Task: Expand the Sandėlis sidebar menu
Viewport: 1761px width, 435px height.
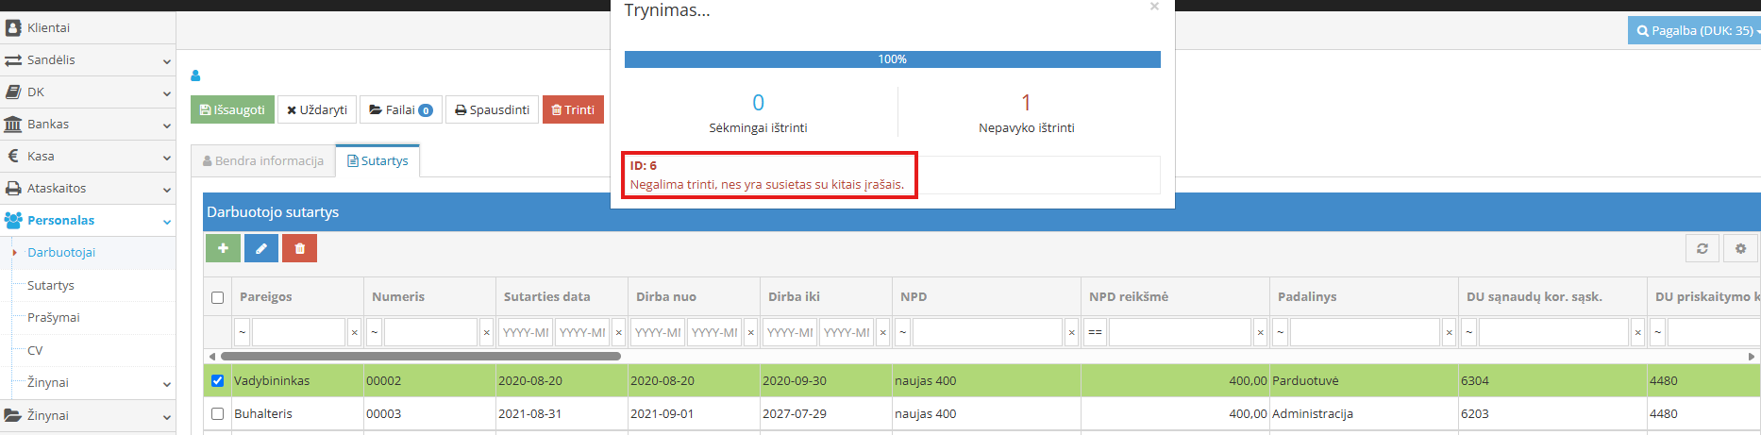Action: 88,60
